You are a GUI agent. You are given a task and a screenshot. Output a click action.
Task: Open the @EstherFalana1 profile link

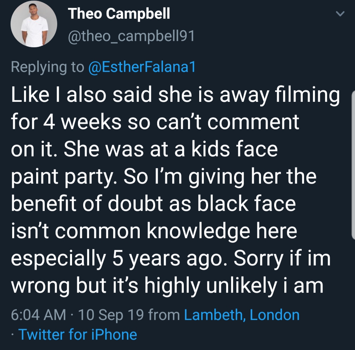click(x=142, y=67)
